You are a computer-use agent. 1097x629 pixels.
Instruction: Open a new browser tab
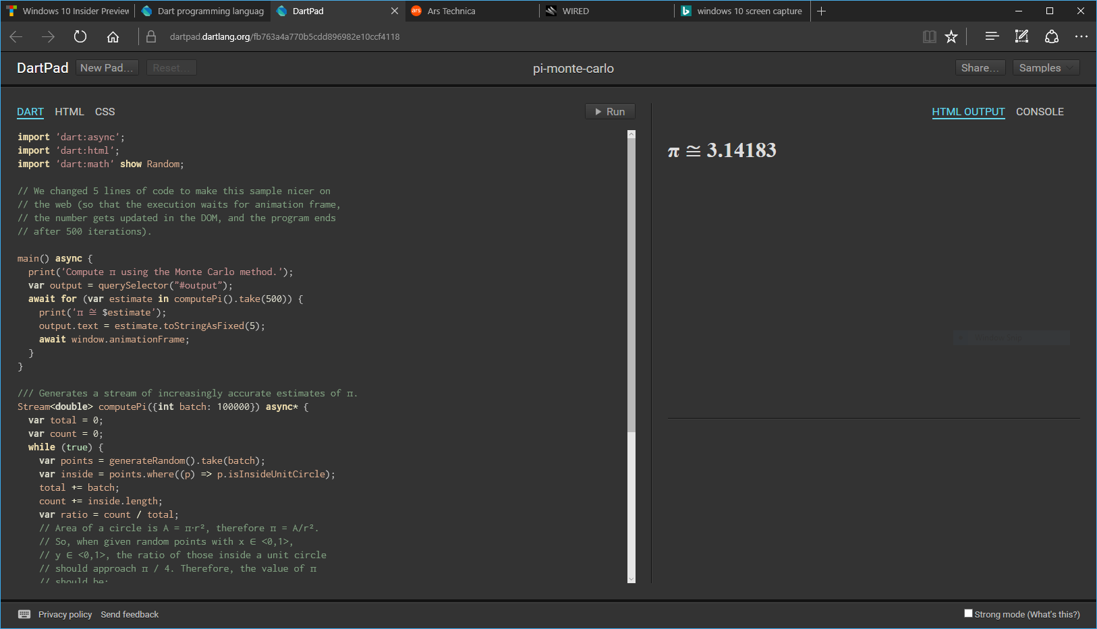[821, 11]
